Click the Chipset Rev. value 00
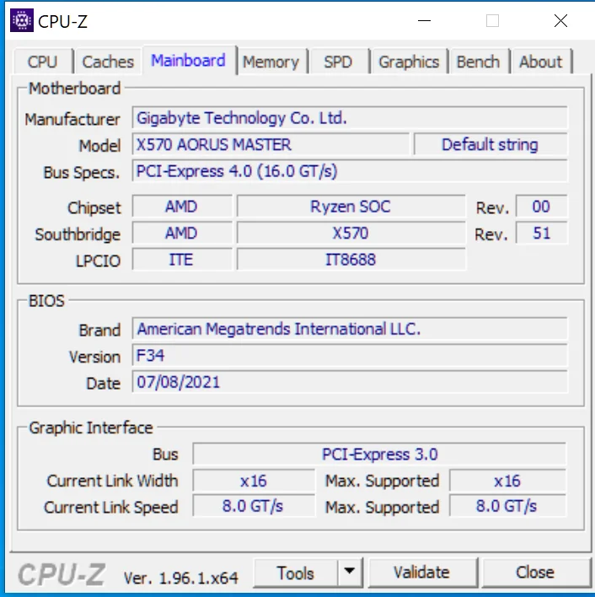 point(541,207)
